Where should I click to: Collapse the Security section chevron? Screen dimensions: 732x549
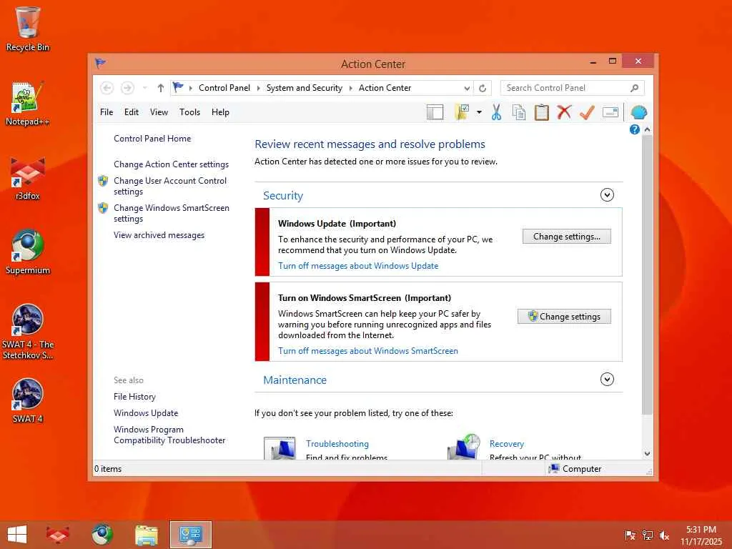[x=607, y=194]
